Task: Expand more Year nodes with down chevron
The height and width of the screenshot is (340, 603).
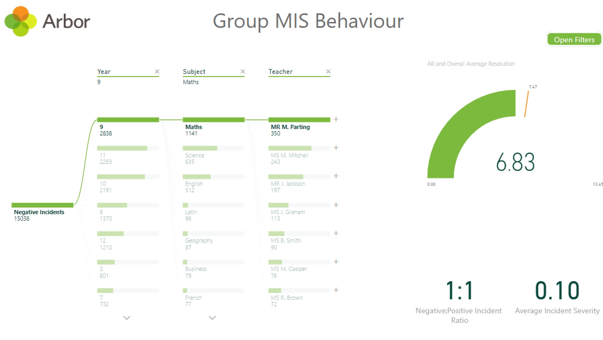Action: pyautogui.click(x=127, y=318)
